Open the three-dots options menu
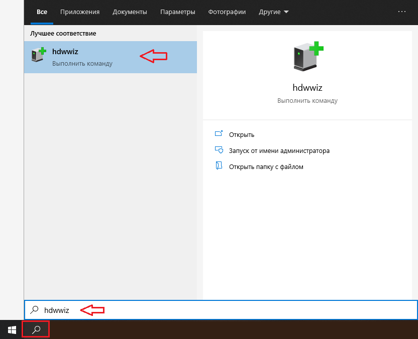 [402, 12]
